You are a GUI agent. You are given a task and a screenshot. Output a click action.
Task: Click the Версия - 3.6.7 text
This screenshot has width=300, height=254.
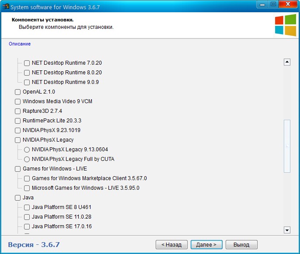[34, 245]
